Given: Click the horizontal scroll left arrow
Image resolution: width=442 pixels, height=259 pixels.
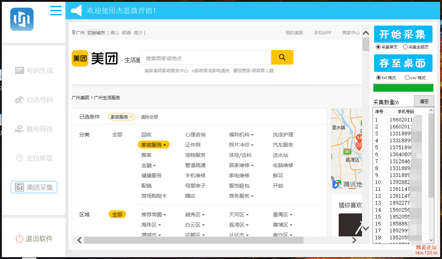Looking at the screenshot, I should coord(79,240).
